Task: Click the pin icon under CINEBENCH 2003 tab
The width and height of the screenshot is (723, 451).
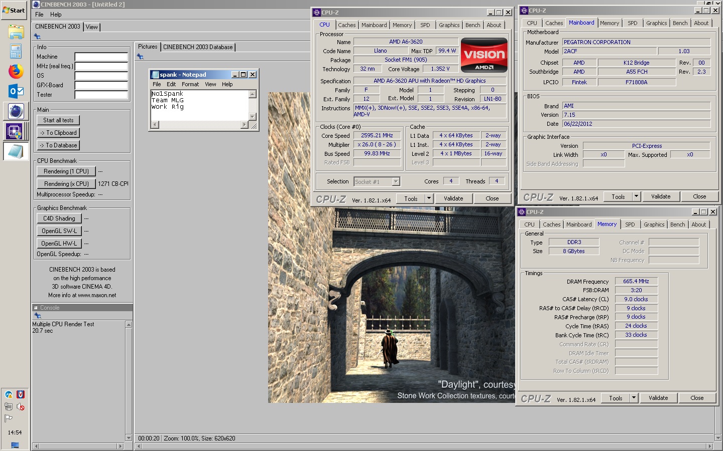Action: click(x=37, y=36)
